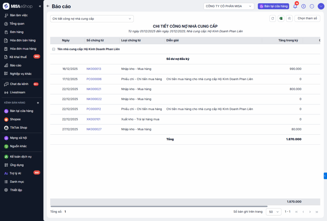Refresh the report with reload icon
Viewport: 327px width, 221px height.
(x=272, y=19)
